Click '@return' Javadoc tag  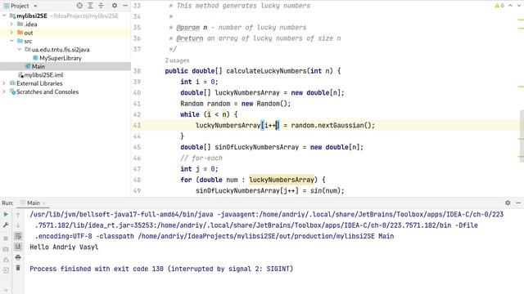tap(189, 38)
